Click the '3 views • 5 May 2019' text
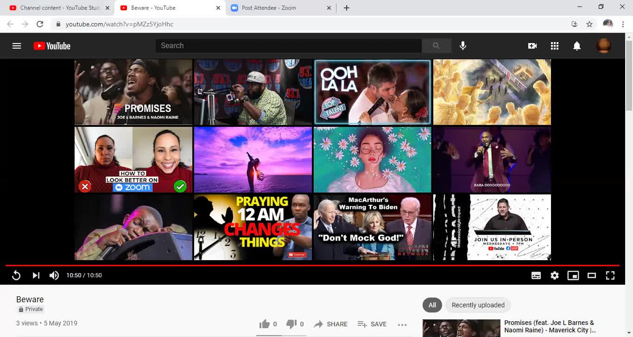 [47, 323]
